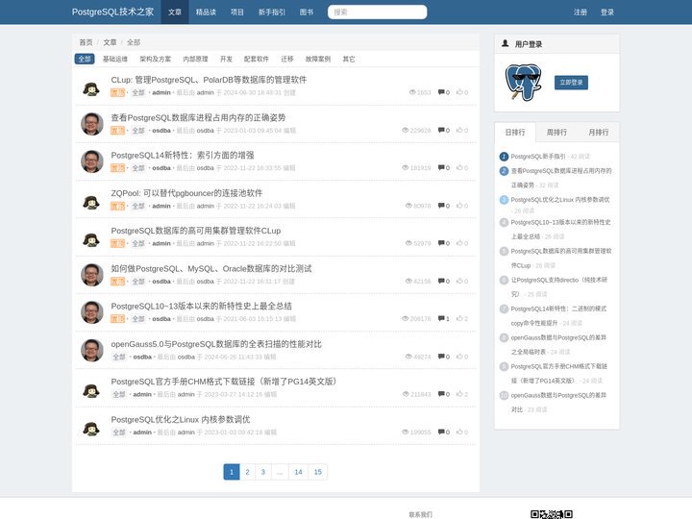Click rank badge 1 in the daily ranking
This screenshot has width=692, height=519.
click(x=504, y=157)
